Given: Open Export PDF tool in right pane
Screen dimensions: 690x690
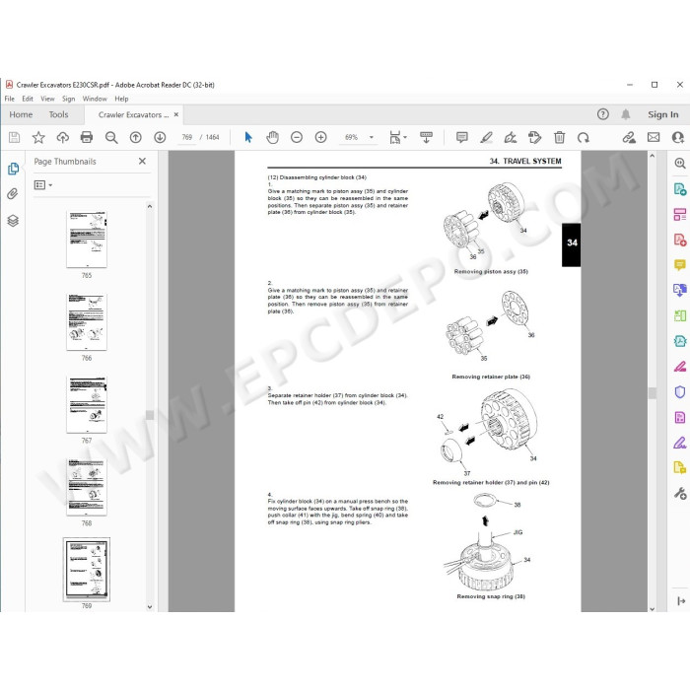Looking at the screenshot, I should (680, 189).
